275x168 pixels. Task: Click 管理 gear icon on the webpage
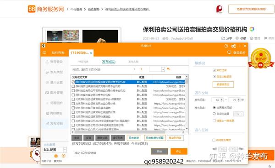tap(252, 38)
